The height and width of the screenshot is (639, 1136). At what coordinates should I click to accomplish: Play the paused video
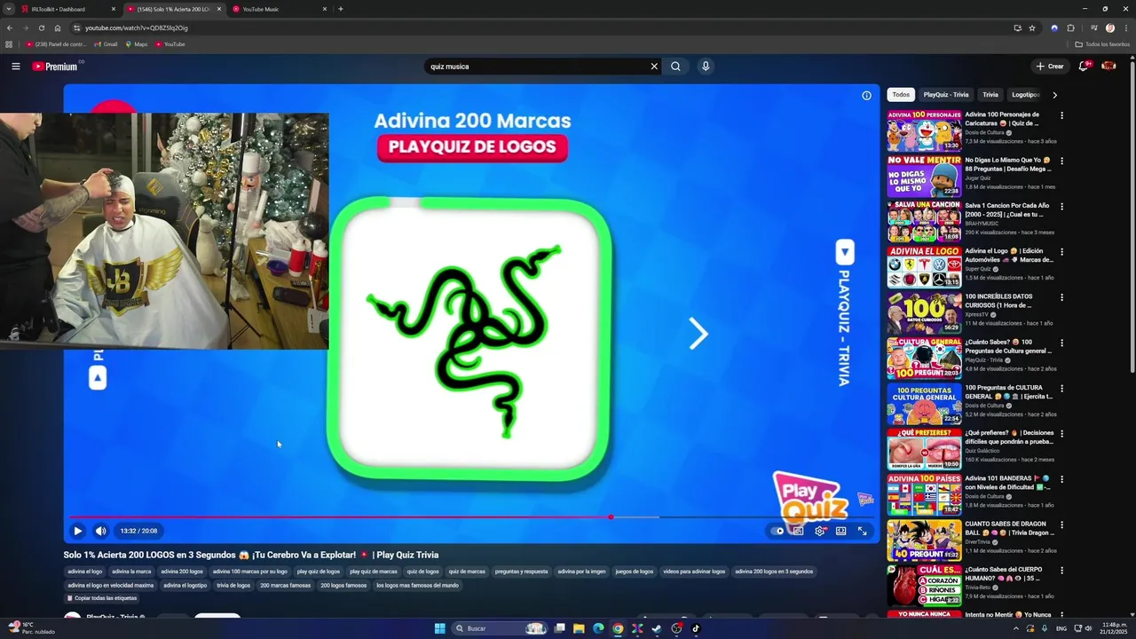click(x=77, y=531)
